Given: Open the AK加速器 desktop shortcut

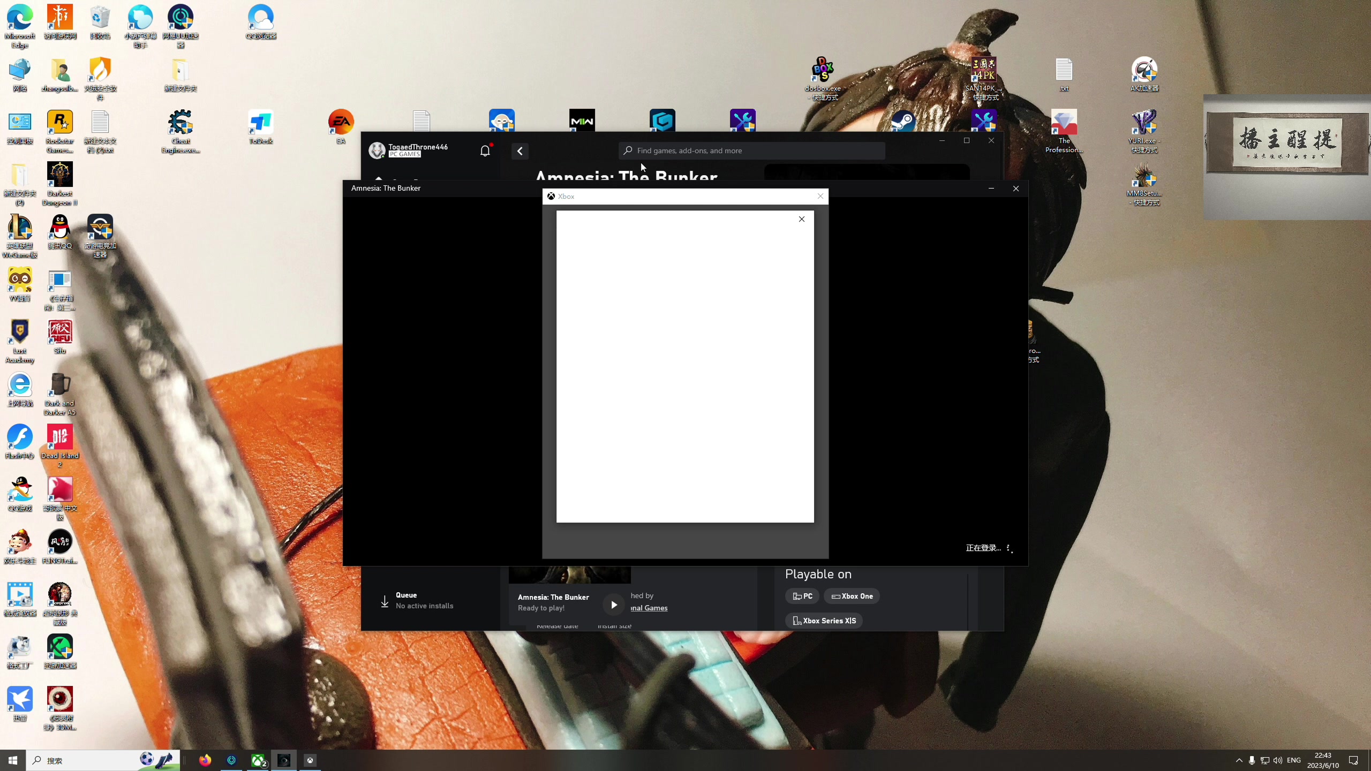Looking at the screenshot, I should [1144, 75].
